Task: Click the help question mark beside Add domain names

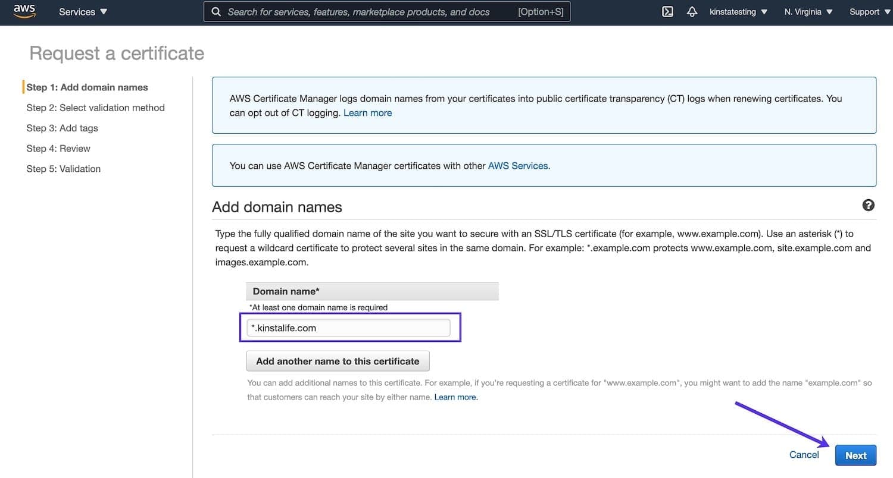Action: (x=868, y=205)
